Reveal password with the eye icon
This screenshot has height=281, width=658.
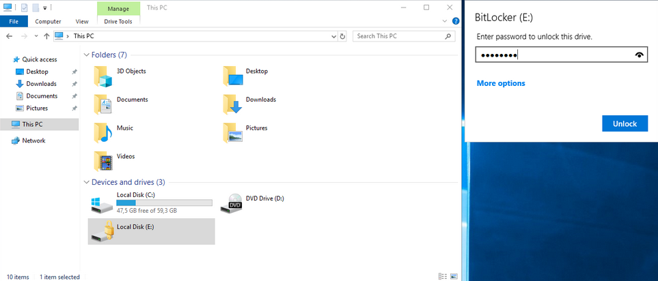[x=640, y=55]
